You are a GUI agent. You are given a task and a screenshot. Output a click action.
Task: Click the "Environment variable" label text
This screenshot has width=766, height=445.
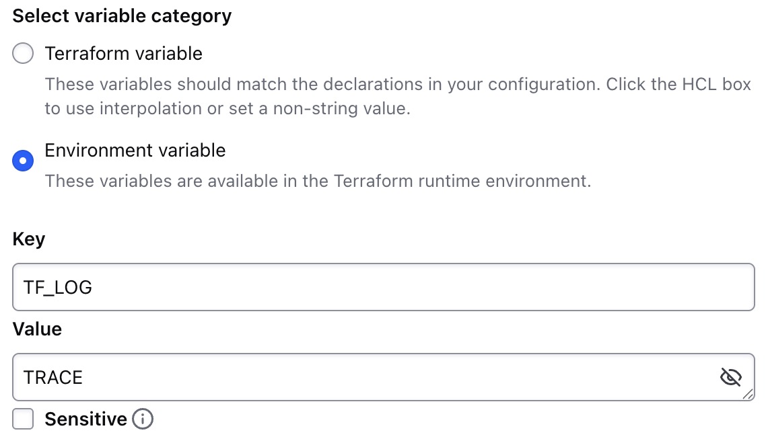[x=135, y=150]
